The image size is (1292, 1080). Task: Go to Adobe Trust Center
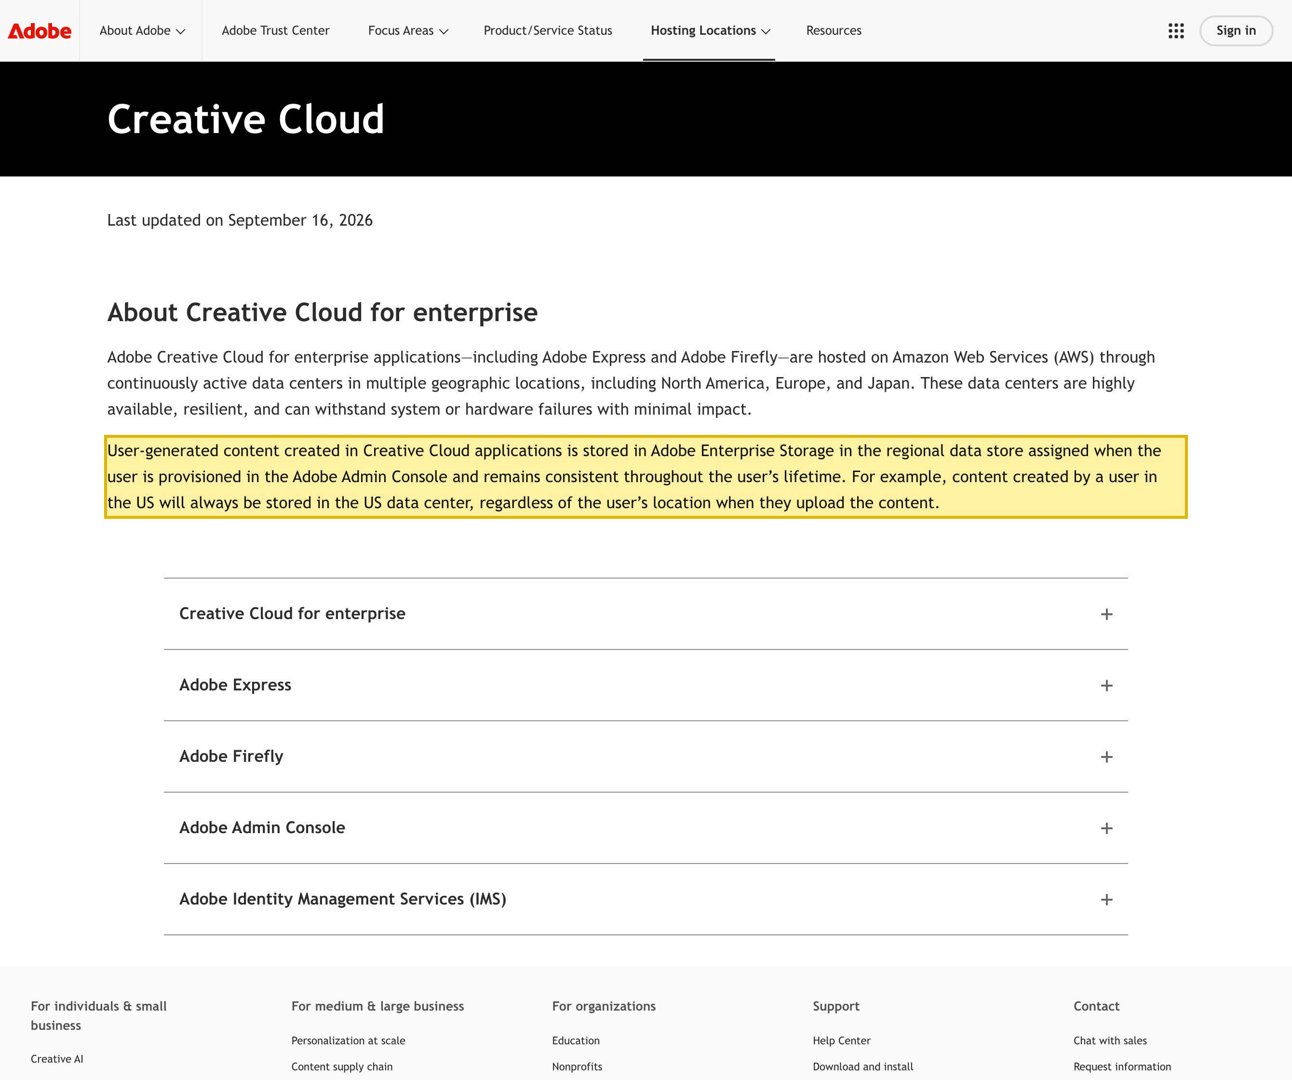point(275,31)
